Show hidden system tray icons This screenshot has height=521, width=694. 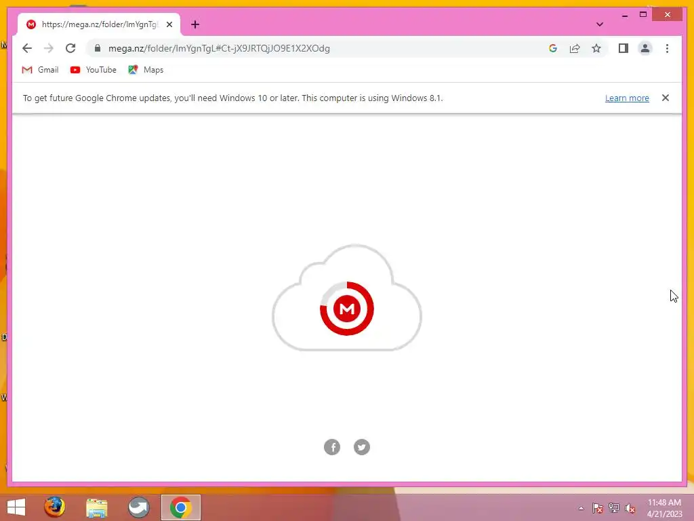[581, 508]
